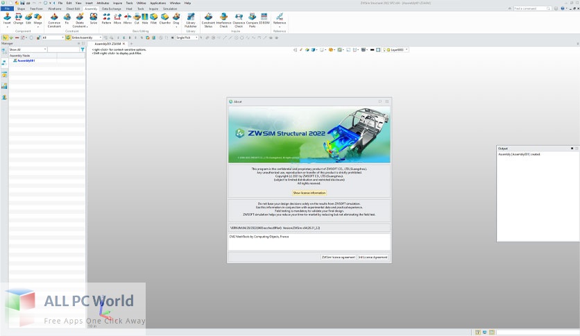Run the Clearance Check tool
This screenshot has width=580, height=336.
pos(239,20)
